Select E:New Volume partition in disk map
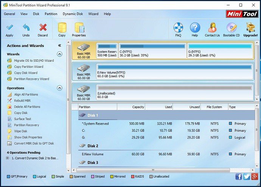Image resolution: width=261 pixels, height=187 pixels. [175, 72]
